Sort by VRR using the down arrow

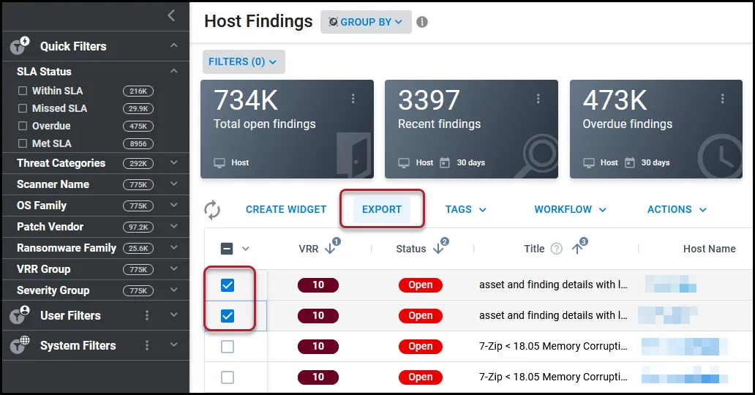(331, 249)
